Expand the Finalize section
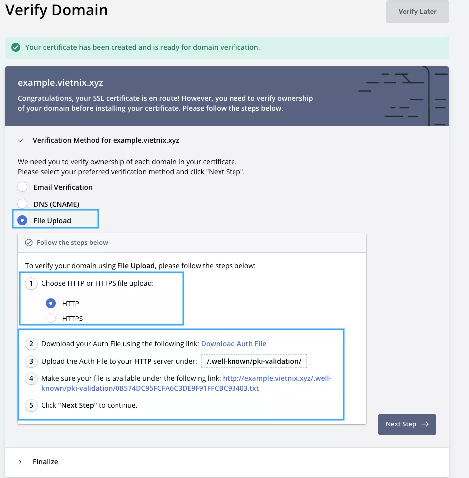The width and height of the screenshot is (469, 478). pos(20,462)
